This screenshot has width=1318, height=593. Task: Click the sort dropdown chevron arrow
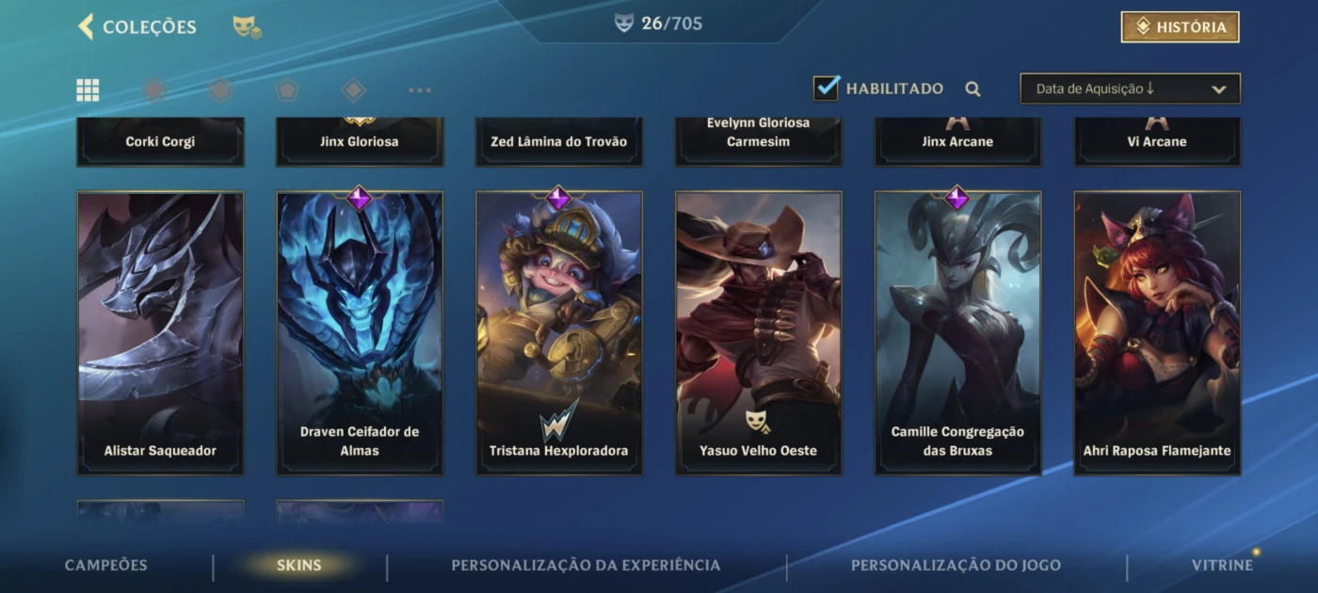pos(1218,89)
